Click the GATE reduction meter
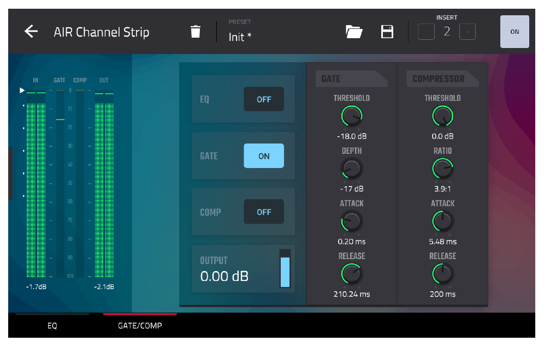 61,184
